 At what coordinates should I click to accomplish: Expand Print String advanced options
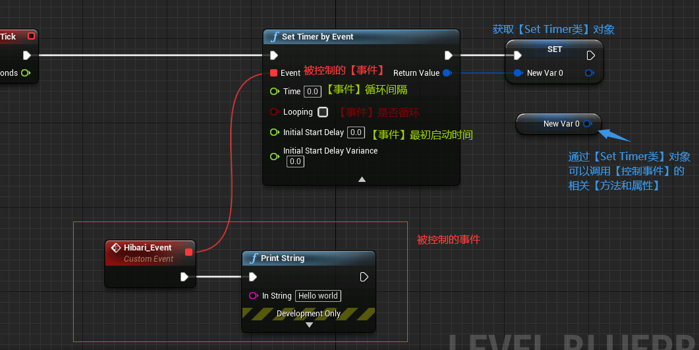(309, 325)
